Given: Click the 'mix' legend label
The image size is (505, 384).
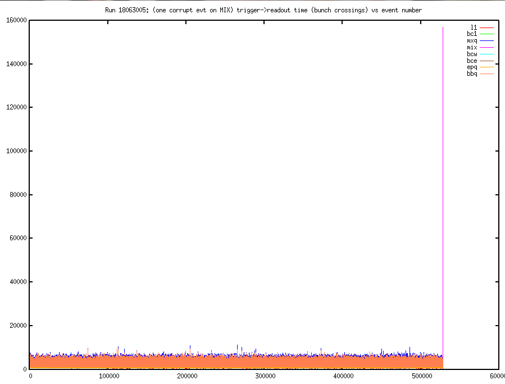Looking at the screenshot, I should click(x=472, y=47).
